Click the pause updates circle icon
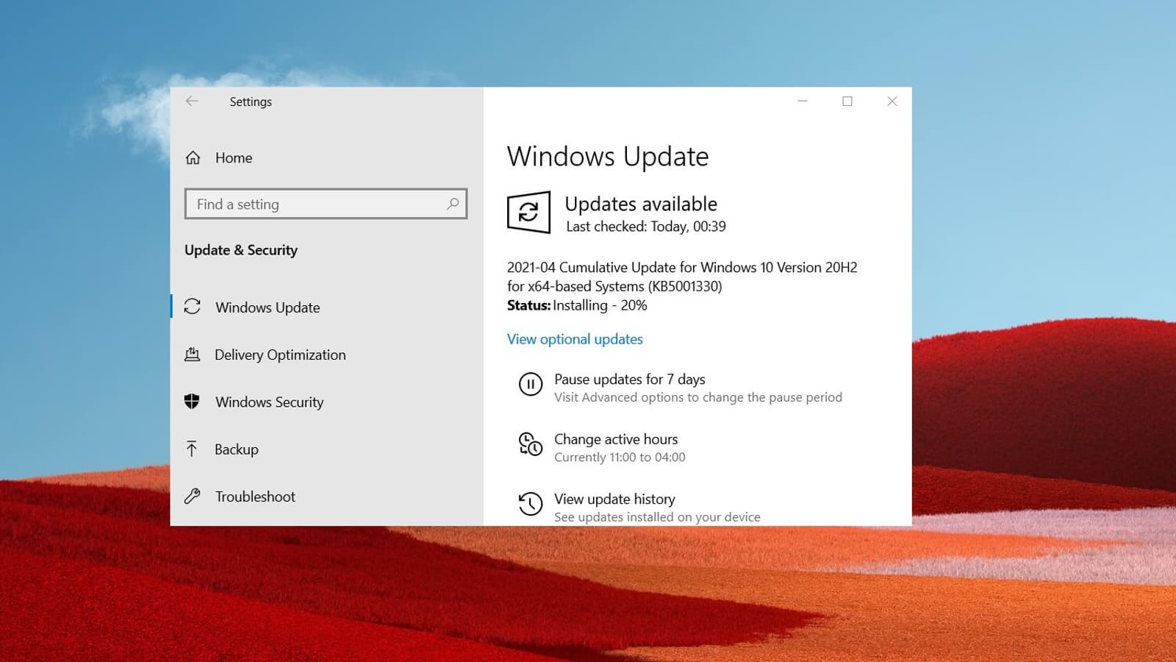1176x662 pixels. click(531, 384)
